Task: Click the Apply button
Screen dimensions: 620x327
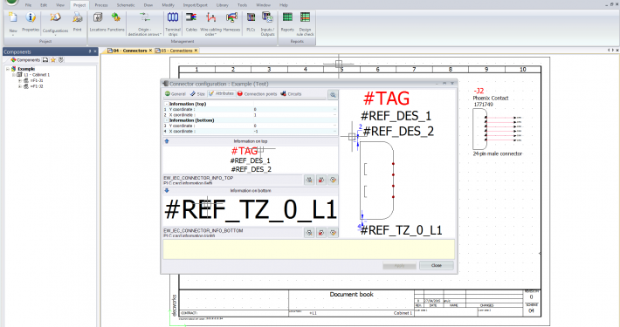Action: (x=399, y=265)
